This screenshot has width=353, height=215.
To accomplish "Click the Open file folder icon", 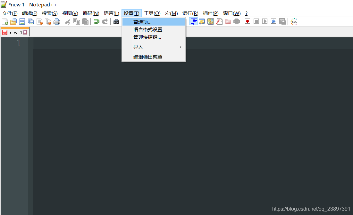I will pos(13,21).
